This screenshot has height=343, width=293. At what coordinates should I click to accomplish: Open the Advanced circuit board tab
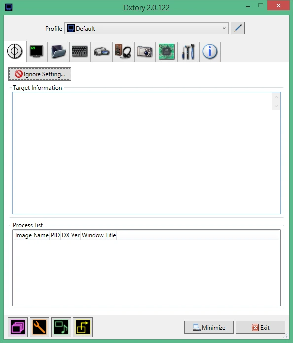pyautogui.click(x=166, y=52)
